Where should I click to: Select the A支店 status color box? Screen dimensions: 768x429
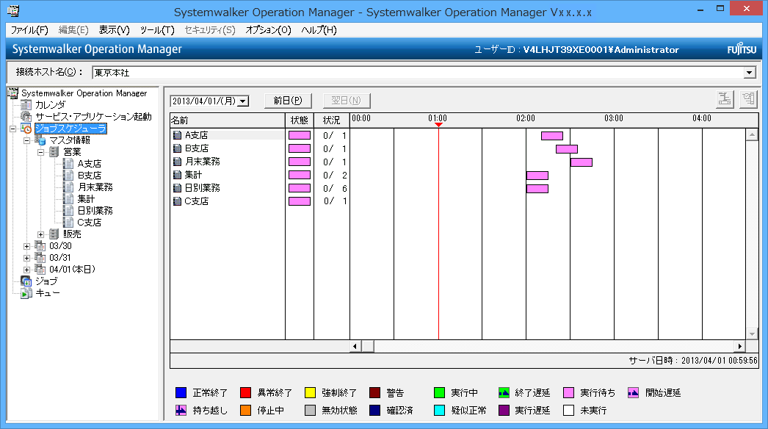300,135
